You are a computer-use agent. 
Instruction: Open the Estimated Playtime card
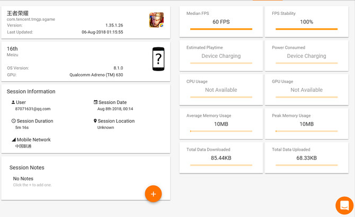click(221, 56)
